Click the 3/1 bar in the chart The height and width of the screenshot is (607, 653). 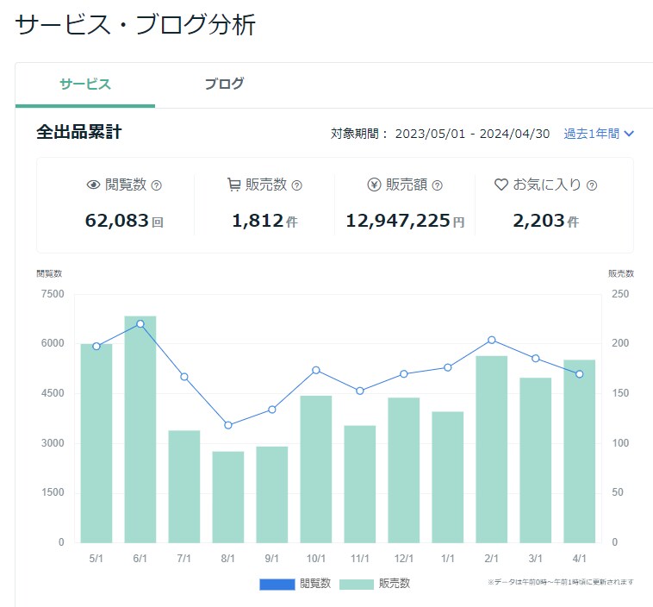click(536, 460)
